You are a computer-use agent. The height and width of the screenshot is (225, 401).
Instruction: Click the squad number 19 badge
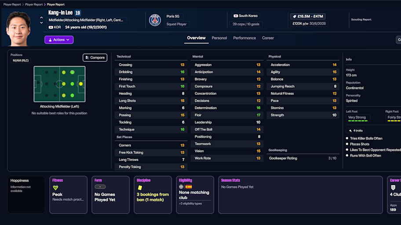pos(78,13)
